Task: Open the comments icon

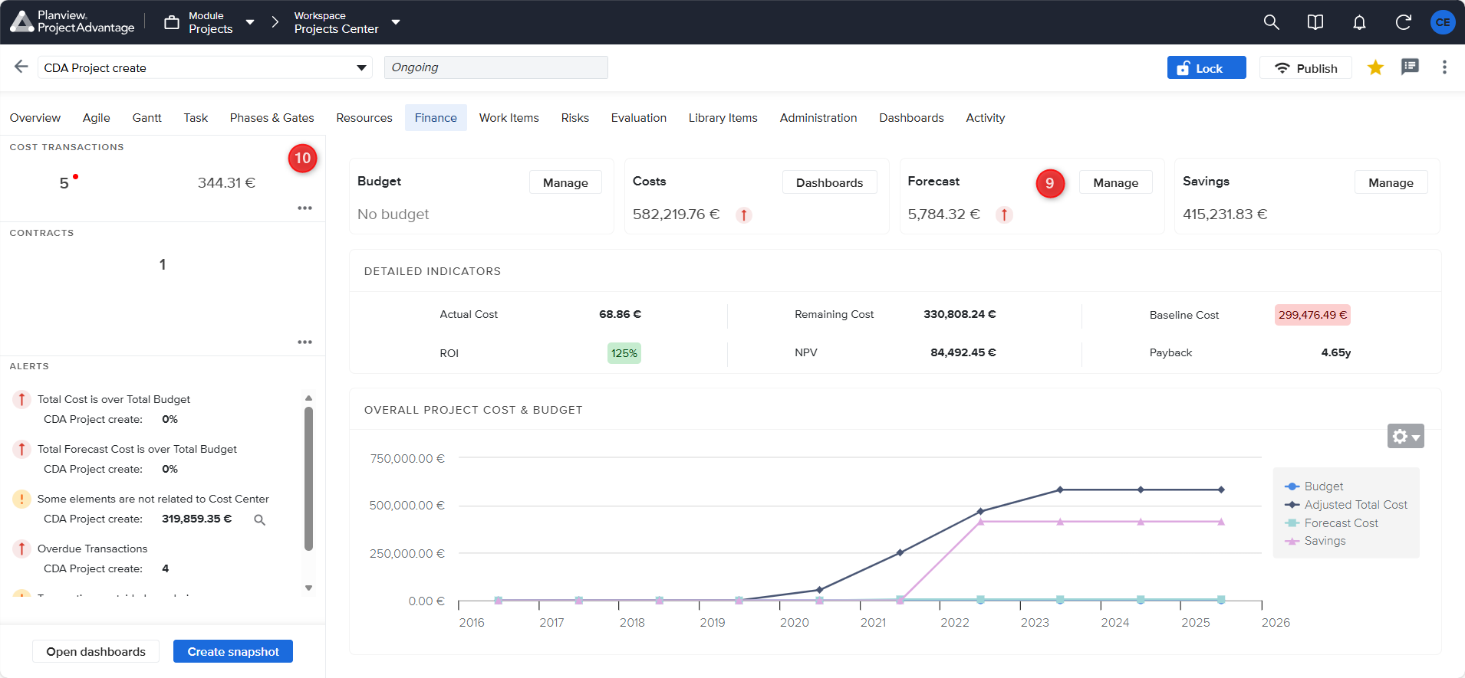Action: click(x=1410, y=67)
